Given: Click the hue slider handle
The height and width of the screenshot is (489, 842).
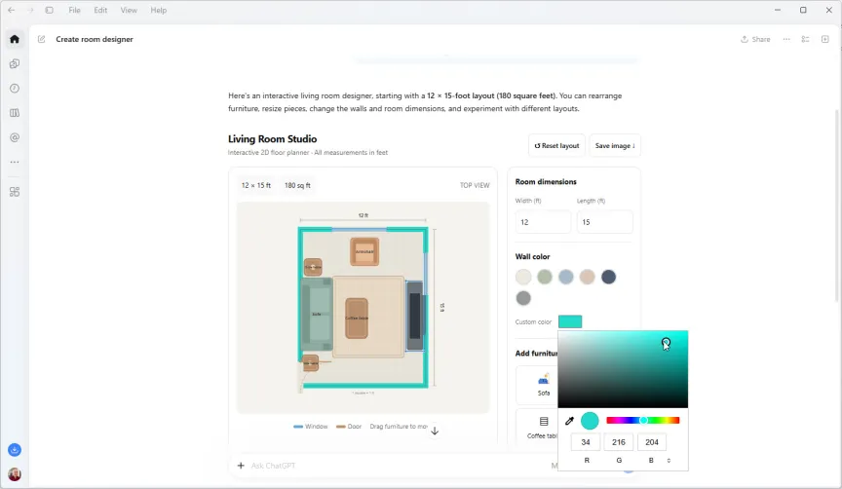Looking at the screenshot, I should point(644,420).
